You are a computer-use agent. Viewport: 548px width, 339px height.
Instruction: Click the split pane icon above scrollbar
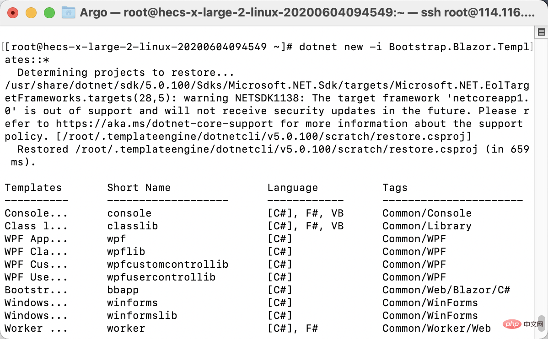tap(541, 32)
